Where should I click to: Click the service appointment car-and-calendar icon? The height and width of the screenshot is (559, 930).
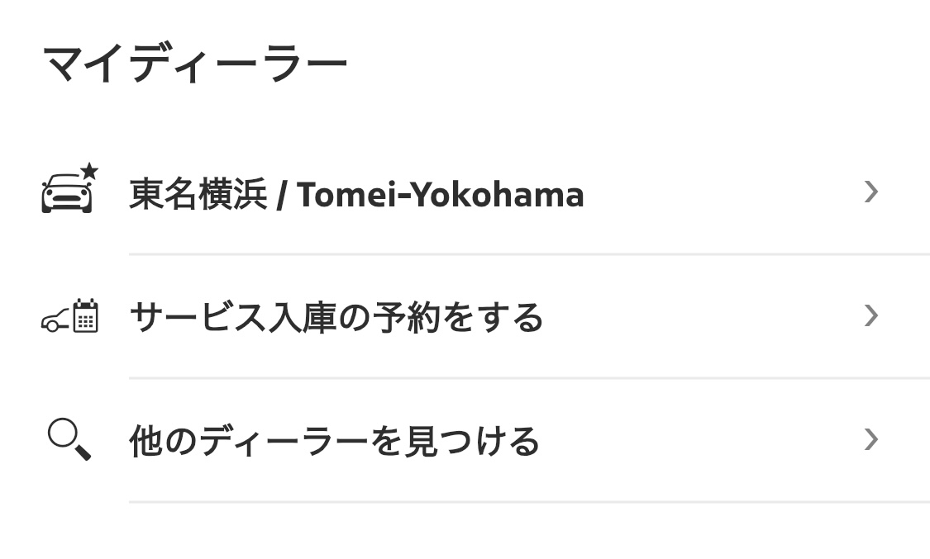(x=70, y=317)
